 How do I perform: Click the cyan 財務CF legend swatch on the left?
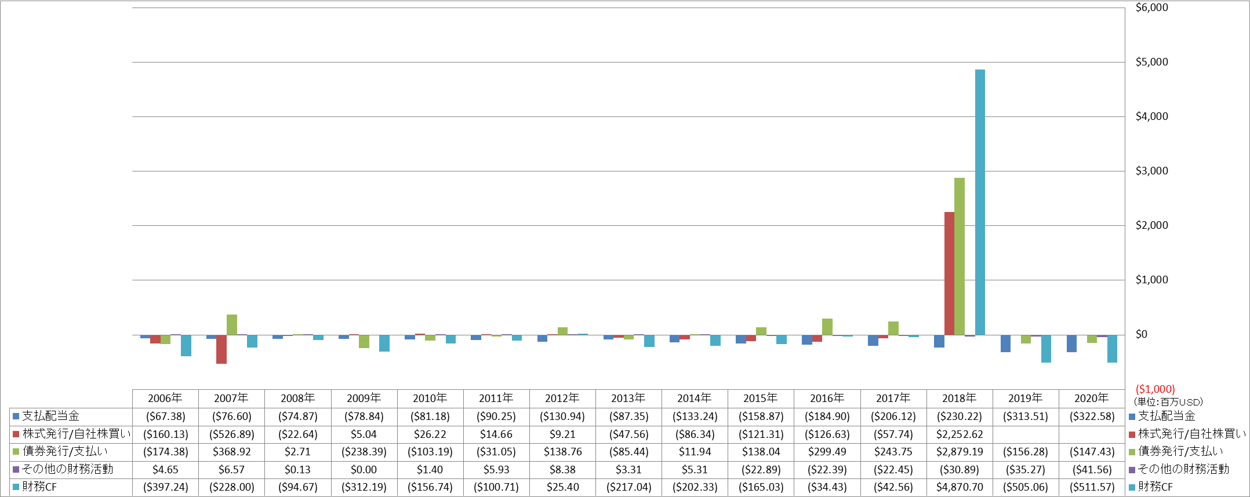[16, 487]
